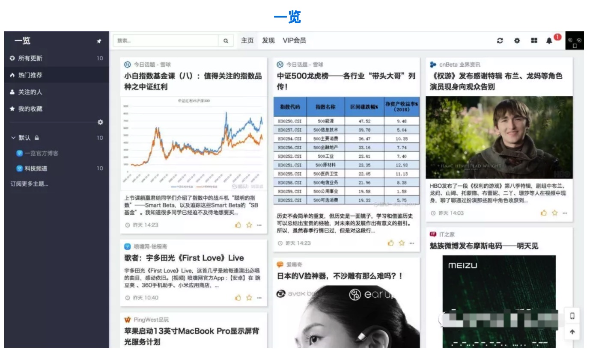Viewport: 590px width, 355px height.
Task: Open article 中证500龙虎榜 title
Action: [346, 81]
